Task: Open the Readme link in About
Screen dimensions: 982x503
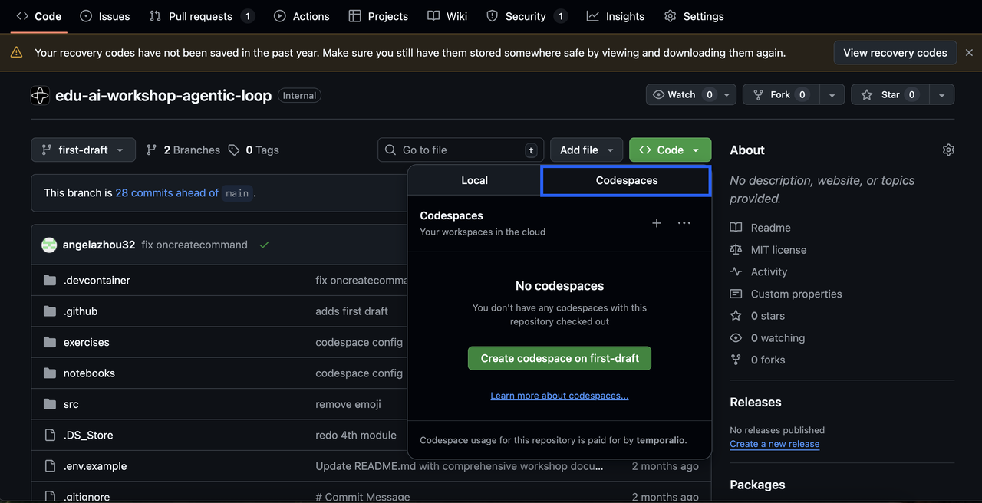Action: tap(760, 228)
